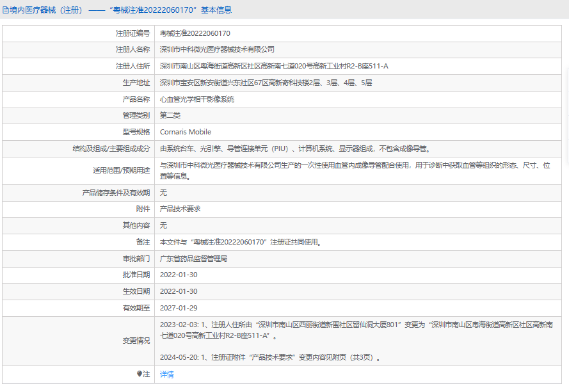Click the 生产地址 label
Screen dimensions: 569x386
click(x=136, y=83)
